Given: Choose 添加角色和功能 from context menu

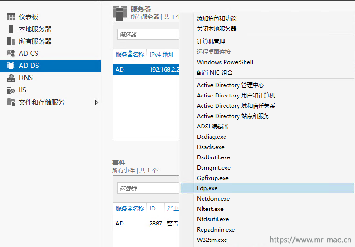Looking at the screenshot, I should (x=217, y=19).
